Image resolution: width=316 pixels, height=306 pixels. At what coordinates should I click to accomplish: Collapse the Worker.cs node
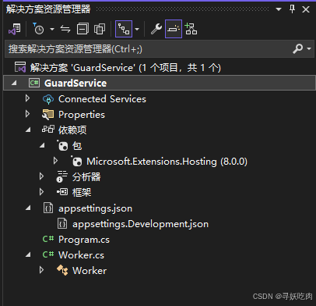pyautogui.click(x=28, y=254)
